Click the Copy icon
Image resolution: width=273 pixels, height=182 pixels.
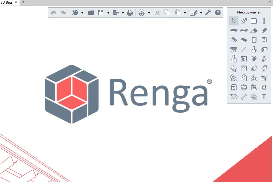tap(167, 13)
